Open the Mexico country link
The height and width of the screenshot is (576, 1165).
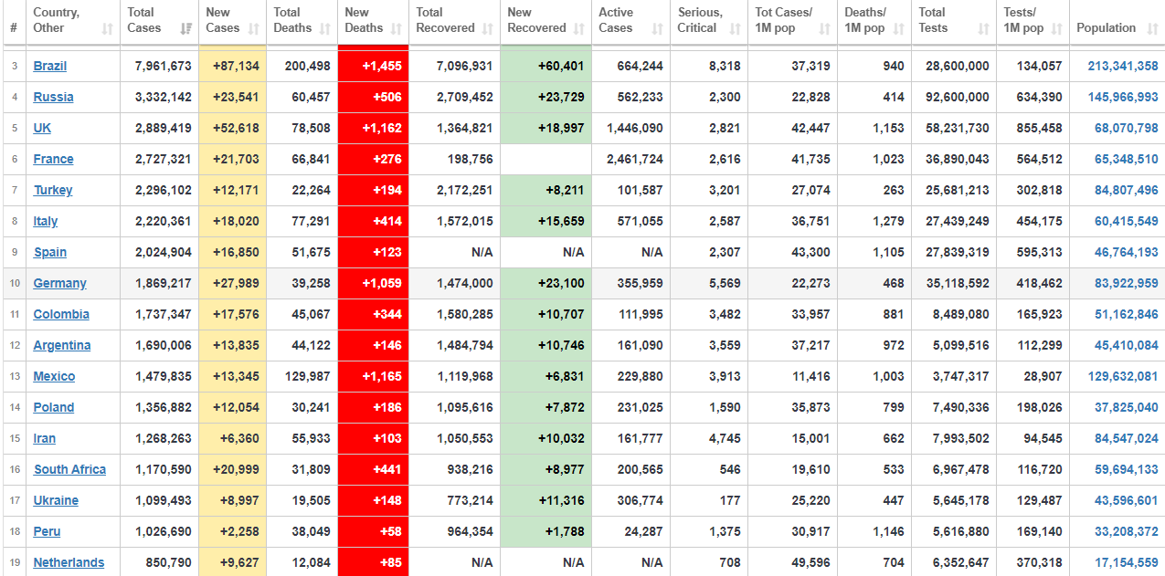click(x=54, y=376)
